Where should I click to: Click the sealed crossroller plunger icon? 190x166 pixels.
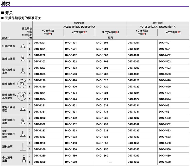point(23,134)
